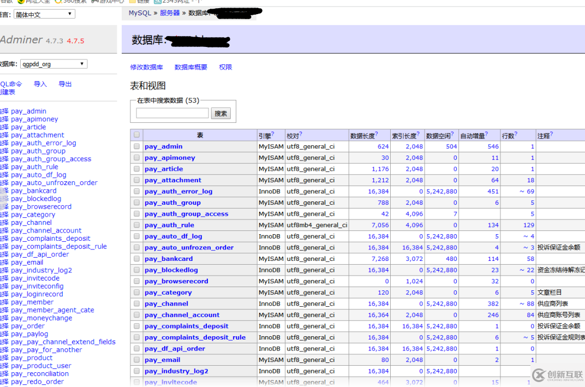Open pay_auth_group_access table in main list

[x=187, y=214]
